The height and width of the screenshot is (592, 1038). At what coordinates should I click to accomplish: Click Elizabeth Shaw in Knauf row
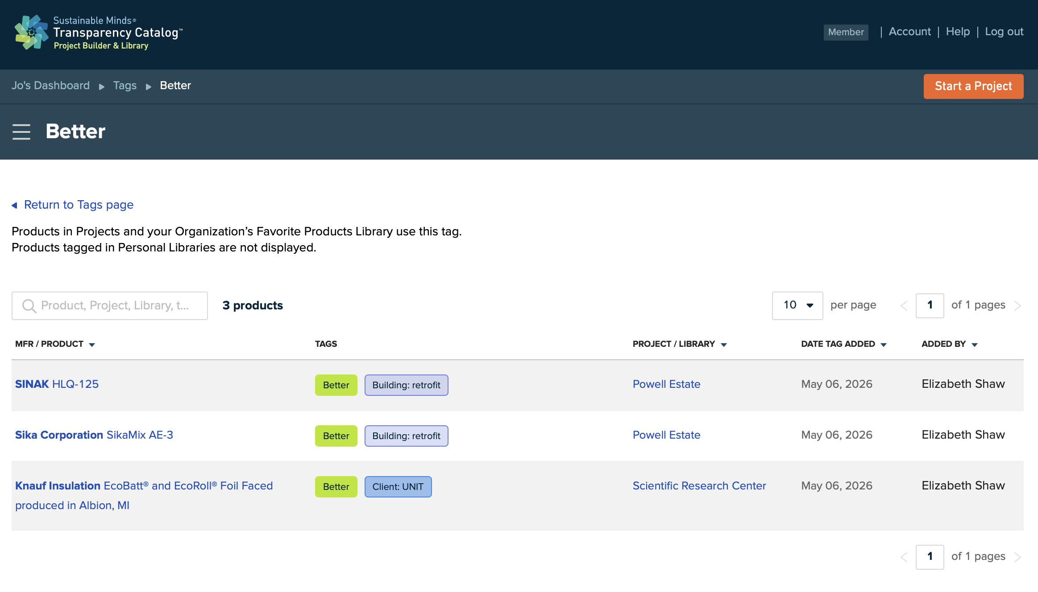click(963, 486)
